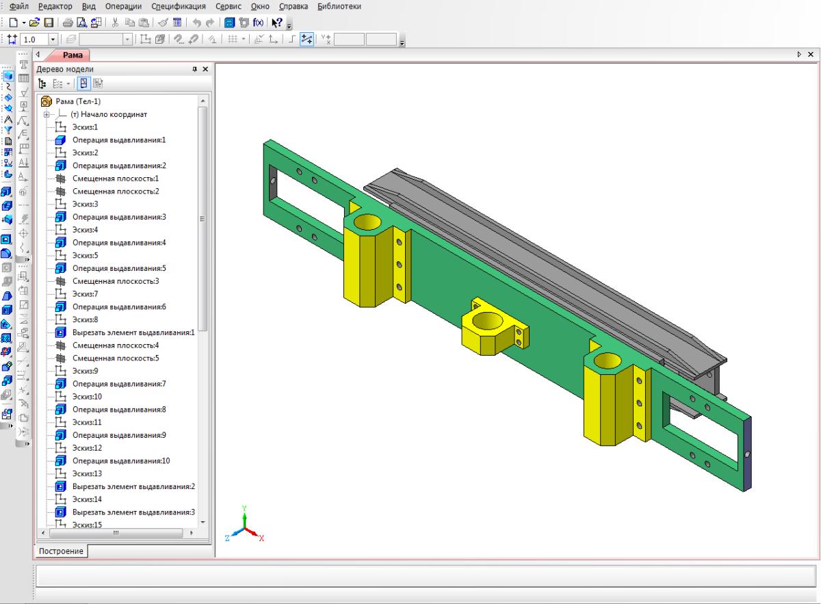Toggle the highlighted snap rounding button

coord(307,40)
